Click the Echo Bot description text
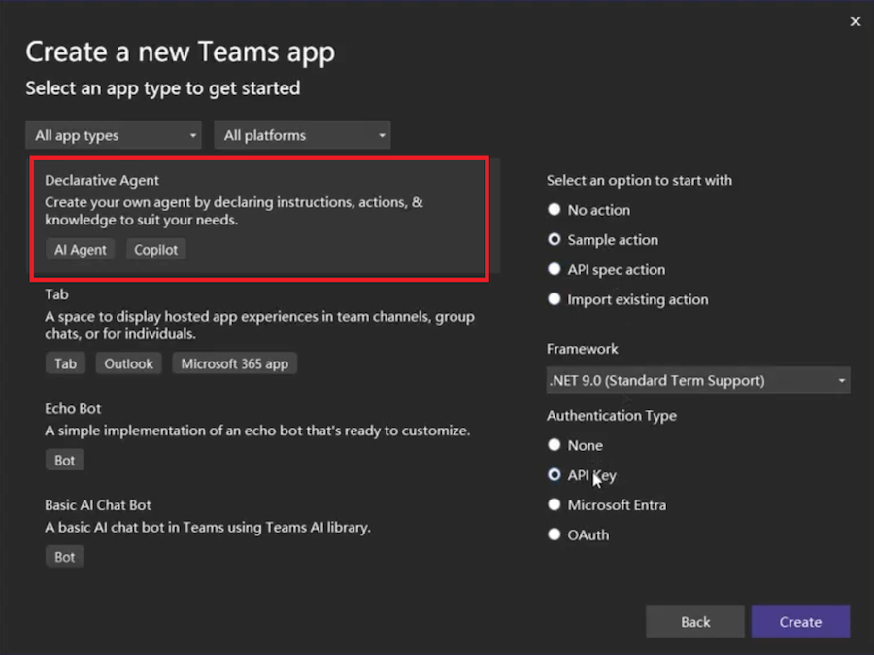Image resolution: width=874 pixels, height=655 pixels. click(x=257, y=431)
